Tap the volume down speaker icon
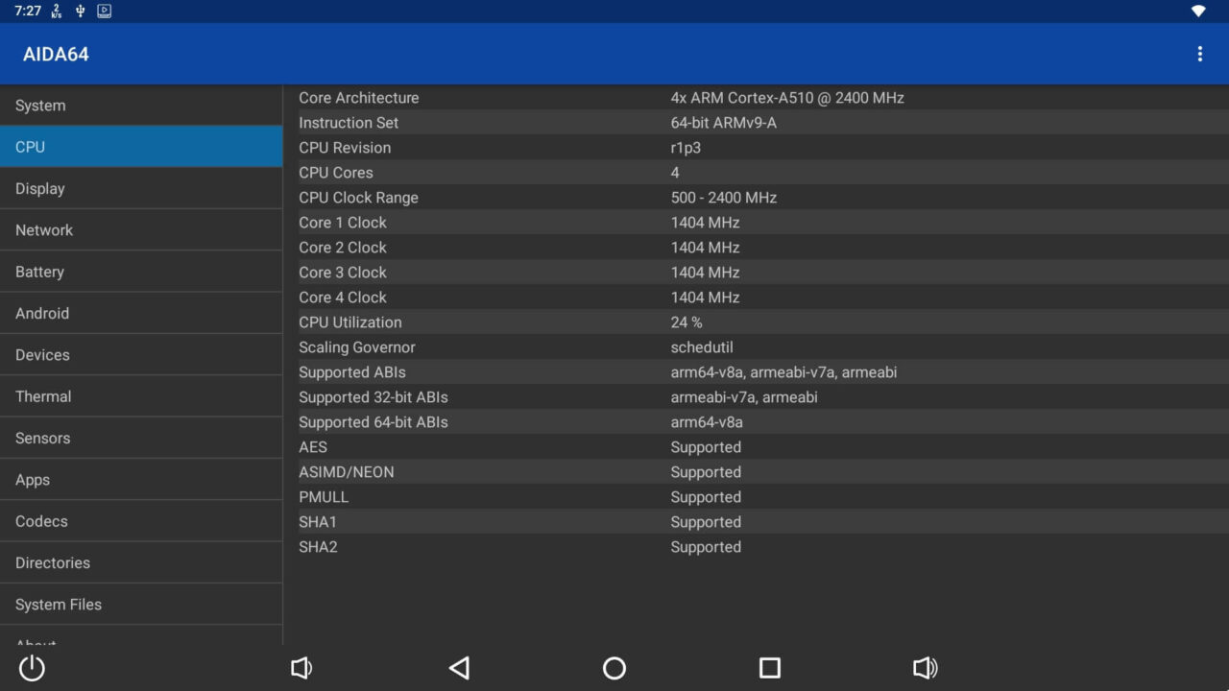 pyautogui.click(x=301, y=668)
